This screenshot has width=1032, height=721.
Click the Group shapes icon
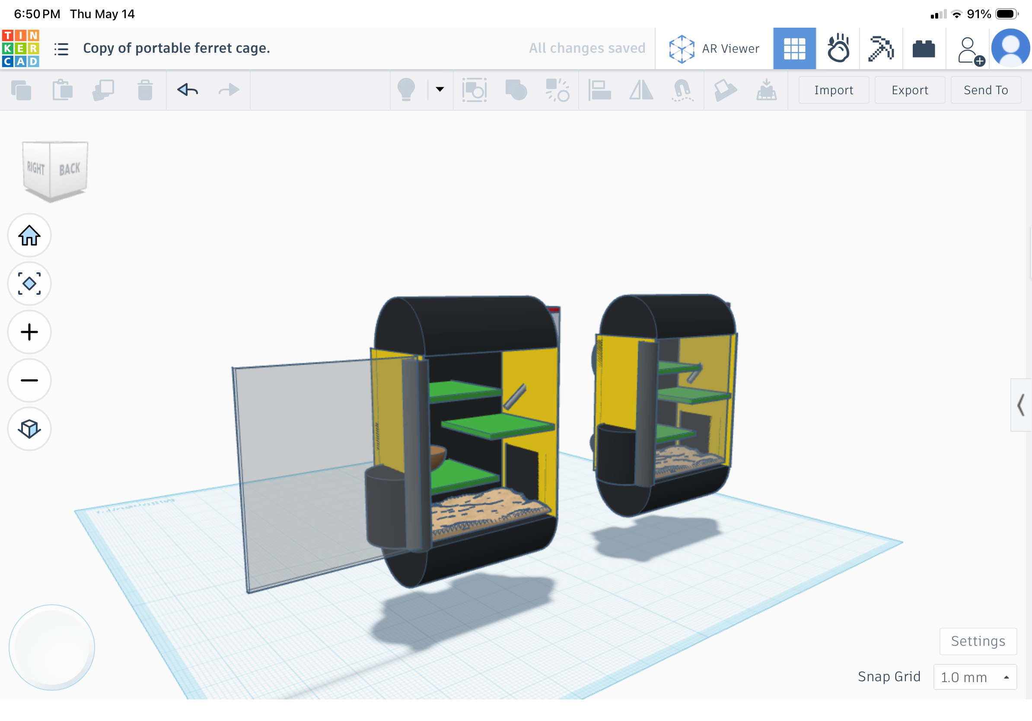516,90
